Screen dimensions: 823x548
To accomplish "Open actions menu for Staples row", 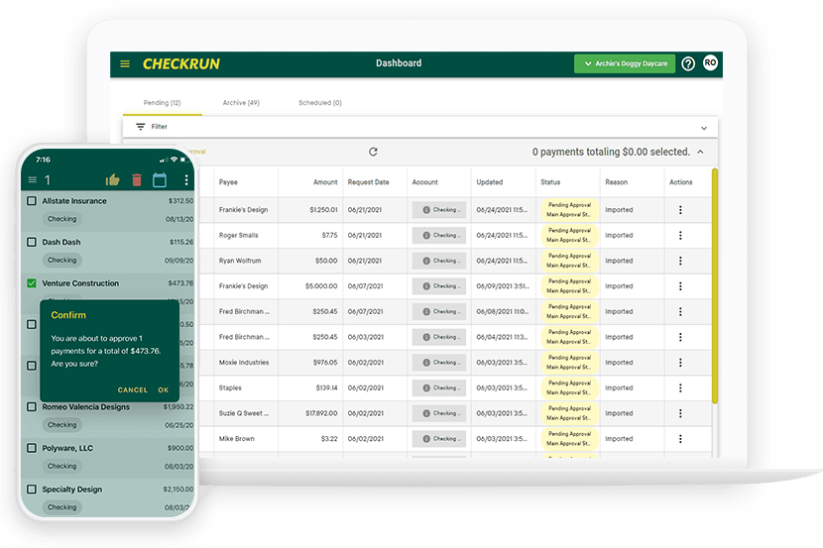I will pyautogui.click(x=680, y=388).
